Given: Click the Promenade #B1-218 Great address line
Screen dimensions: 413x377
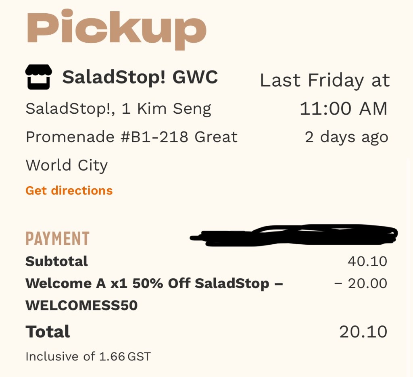Looking at the screenshot, I should tap(131, 137).
